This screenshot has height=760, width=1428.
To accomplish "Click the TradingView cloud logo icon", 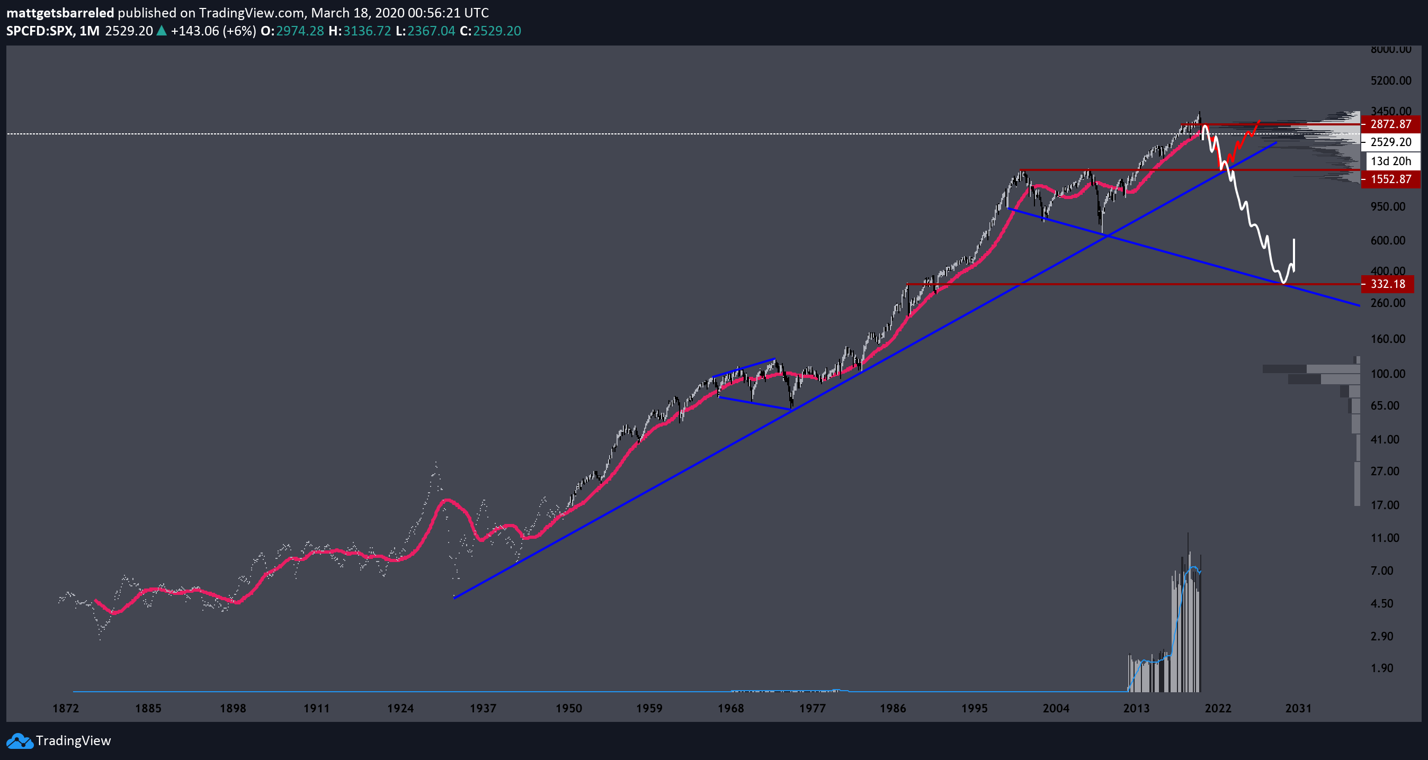I will pyautogui.click(x=20, y=740).
